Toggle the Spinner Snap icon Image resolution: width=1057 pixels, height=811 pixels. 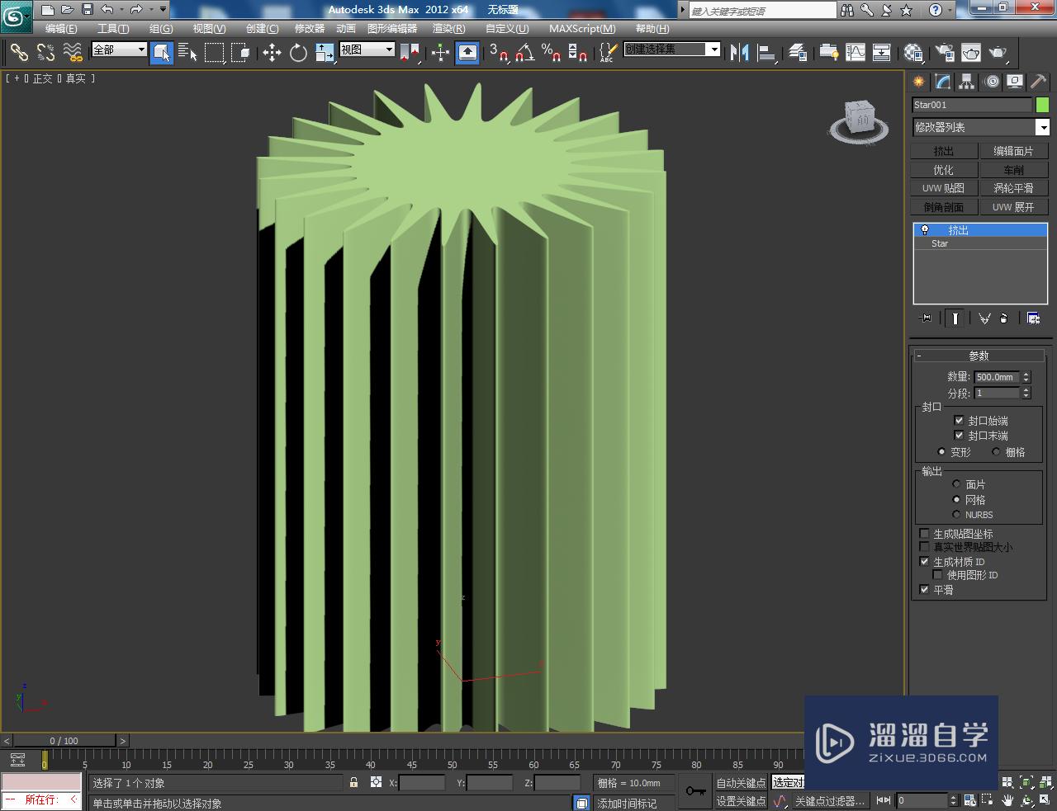click(x=578, y=53)
